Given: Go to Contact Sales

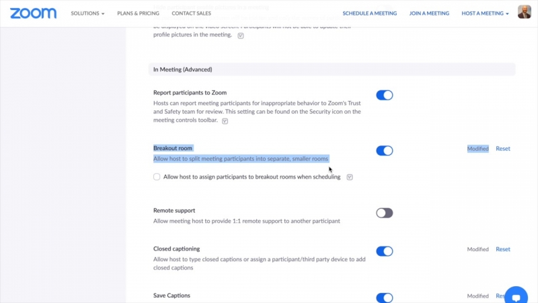Looking at the screenshot, I should [190, 13].
